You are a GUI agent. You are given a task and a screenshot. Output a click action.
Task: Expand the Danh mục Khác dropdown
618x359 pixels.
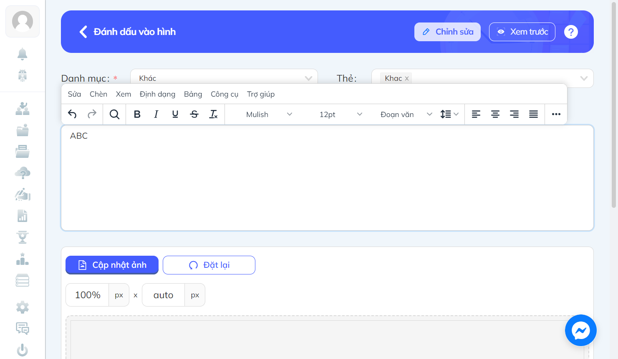(224, 78)
